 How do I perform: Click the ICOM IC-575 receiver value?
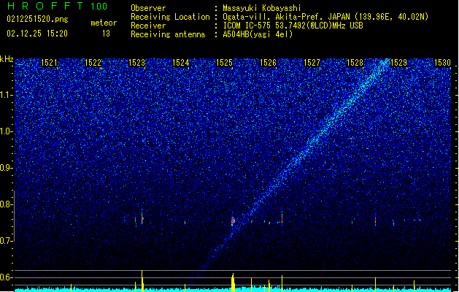(293, 26)
